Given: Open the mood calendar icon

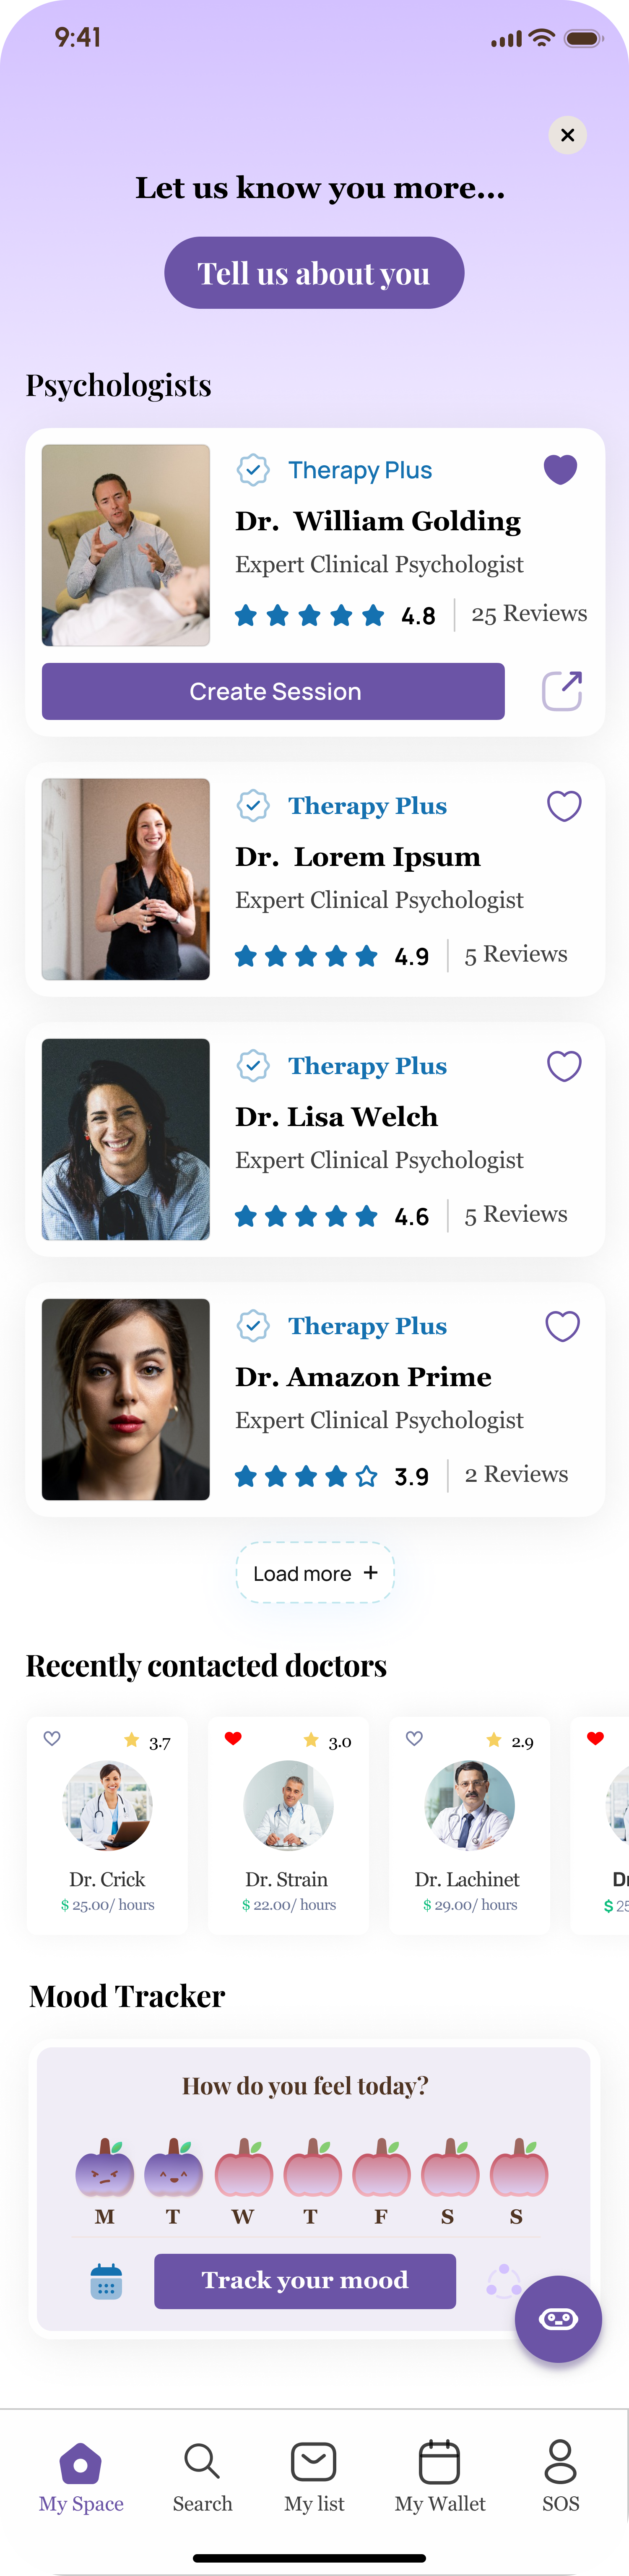Looking at the screenshot, I should point(107,2281).
